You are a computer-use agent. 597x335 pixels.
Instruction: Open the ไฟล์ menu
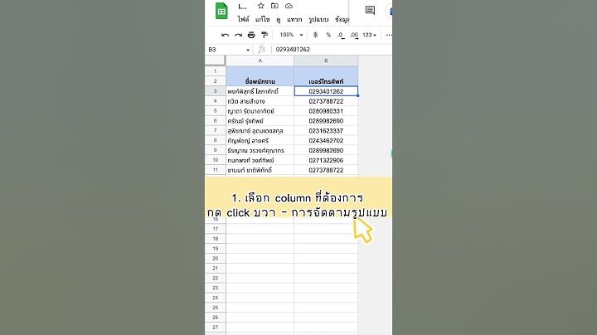click(x=243, y=19)
